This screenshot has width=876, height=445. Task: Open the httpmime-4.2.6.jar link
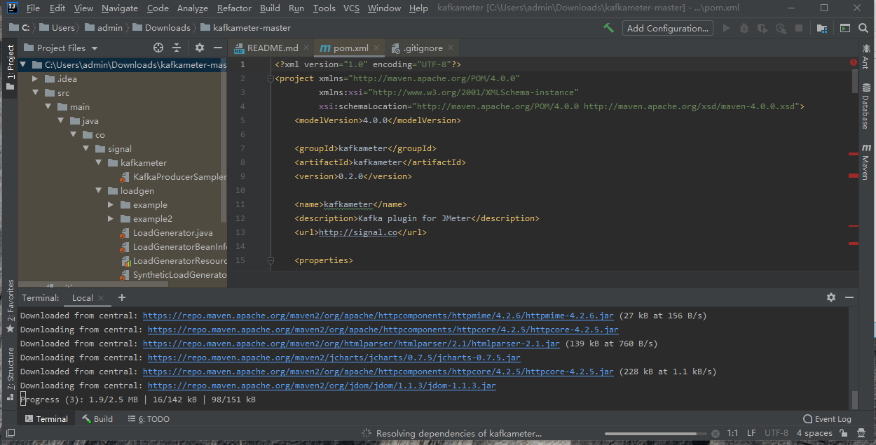(379, 316)
